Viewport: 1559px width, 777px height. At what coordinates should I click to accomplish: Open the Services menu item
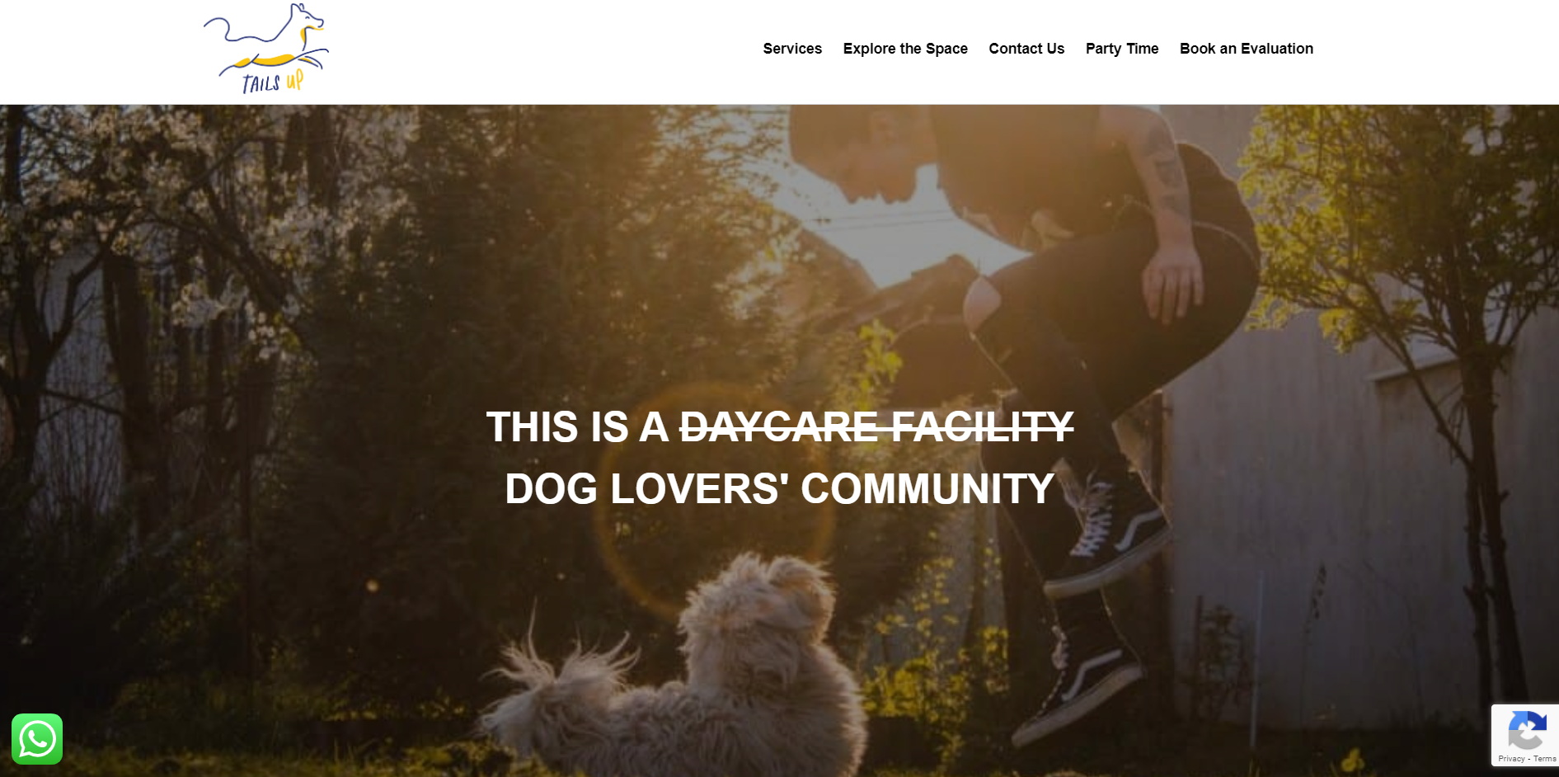[792, 49]
